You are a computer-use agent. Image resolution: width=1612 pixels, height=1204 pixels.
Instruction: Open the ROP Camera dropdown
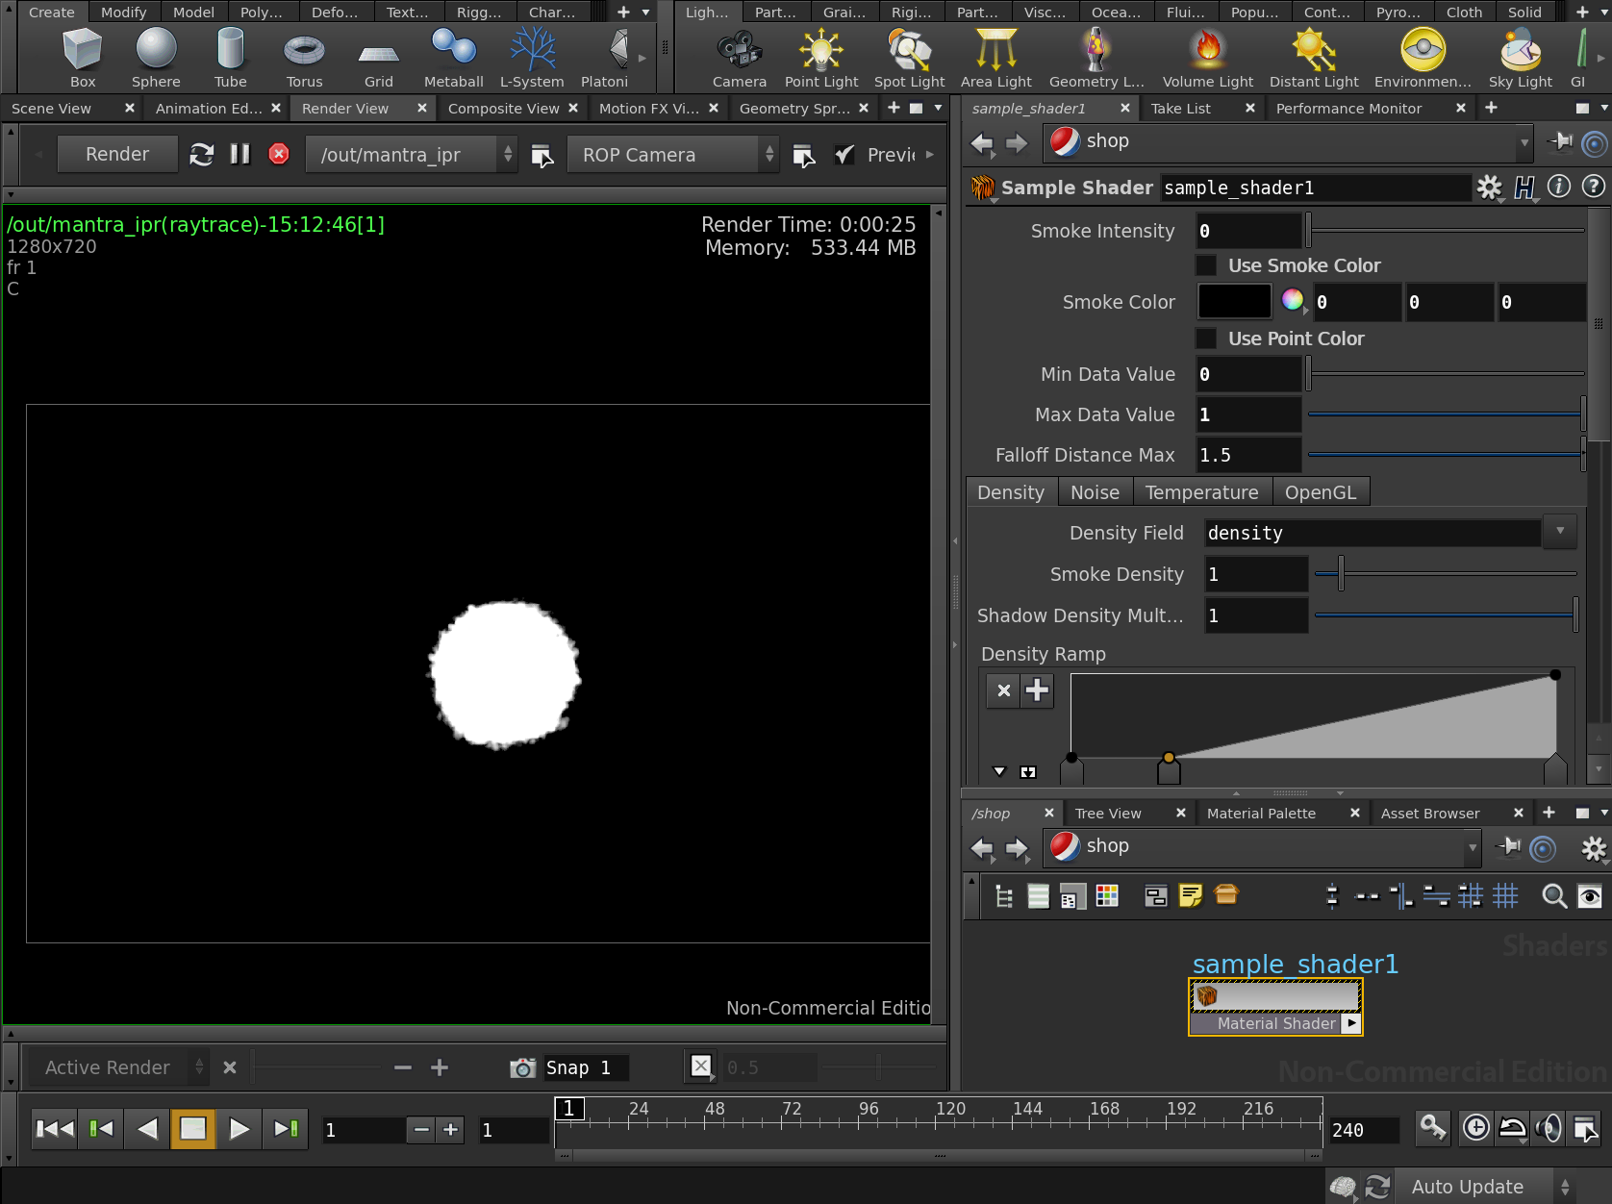[672, 155]
